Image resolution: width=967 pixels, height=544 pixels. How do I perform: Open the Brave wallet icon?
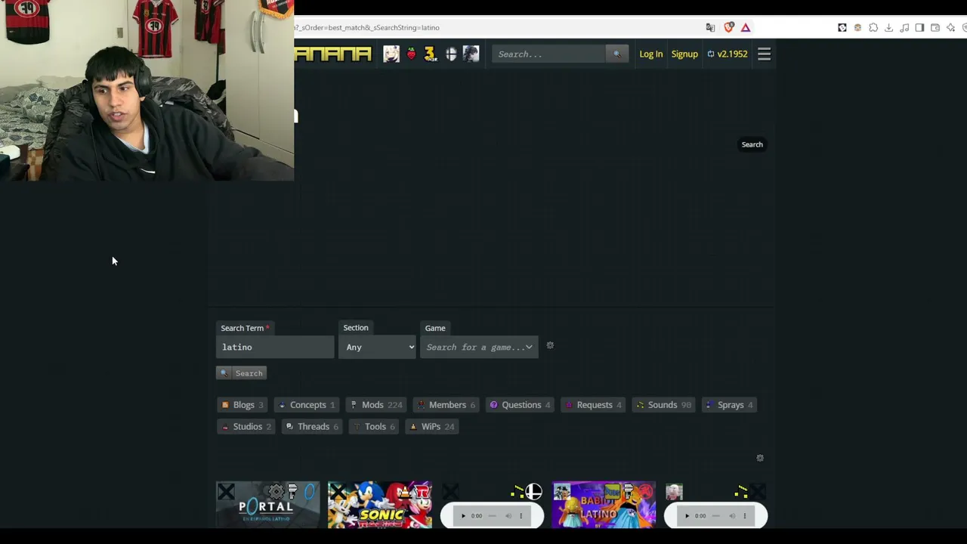click(x=935, y=27)
